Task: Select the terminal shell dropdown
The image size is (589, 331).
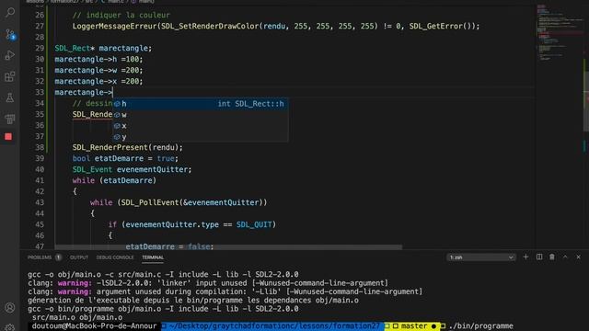Action: point(481,257)
